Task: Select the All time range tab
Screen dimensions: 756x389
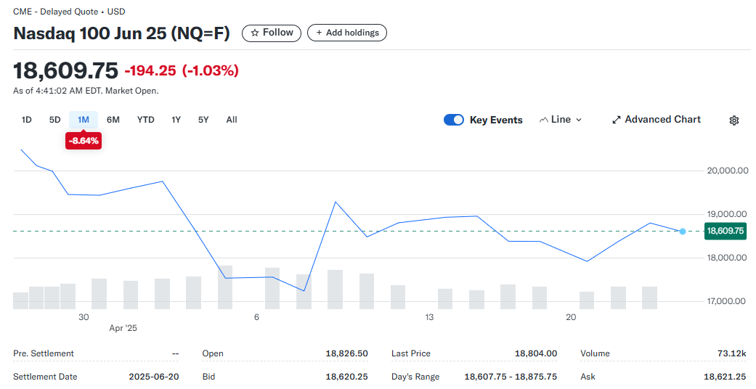Action: coord(232,120)
